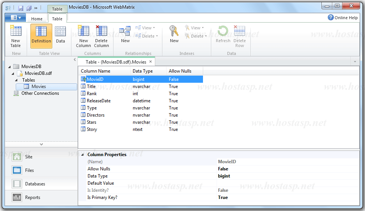The image size is (365, 211).
Task: Click the Title column row icon
Action: 83,87
